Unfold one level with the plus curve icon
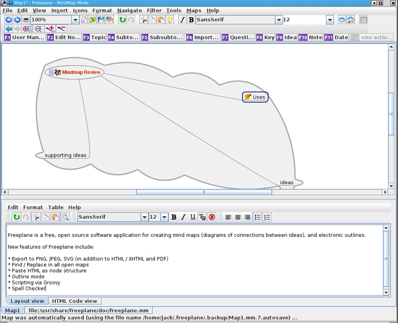Viewport: 398px width, 323px height. coord(50,29)
